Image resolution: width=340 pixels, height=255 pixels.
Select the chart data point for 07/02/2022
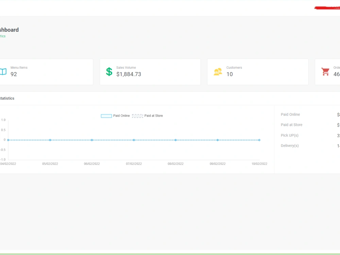[x=134, y=140]
